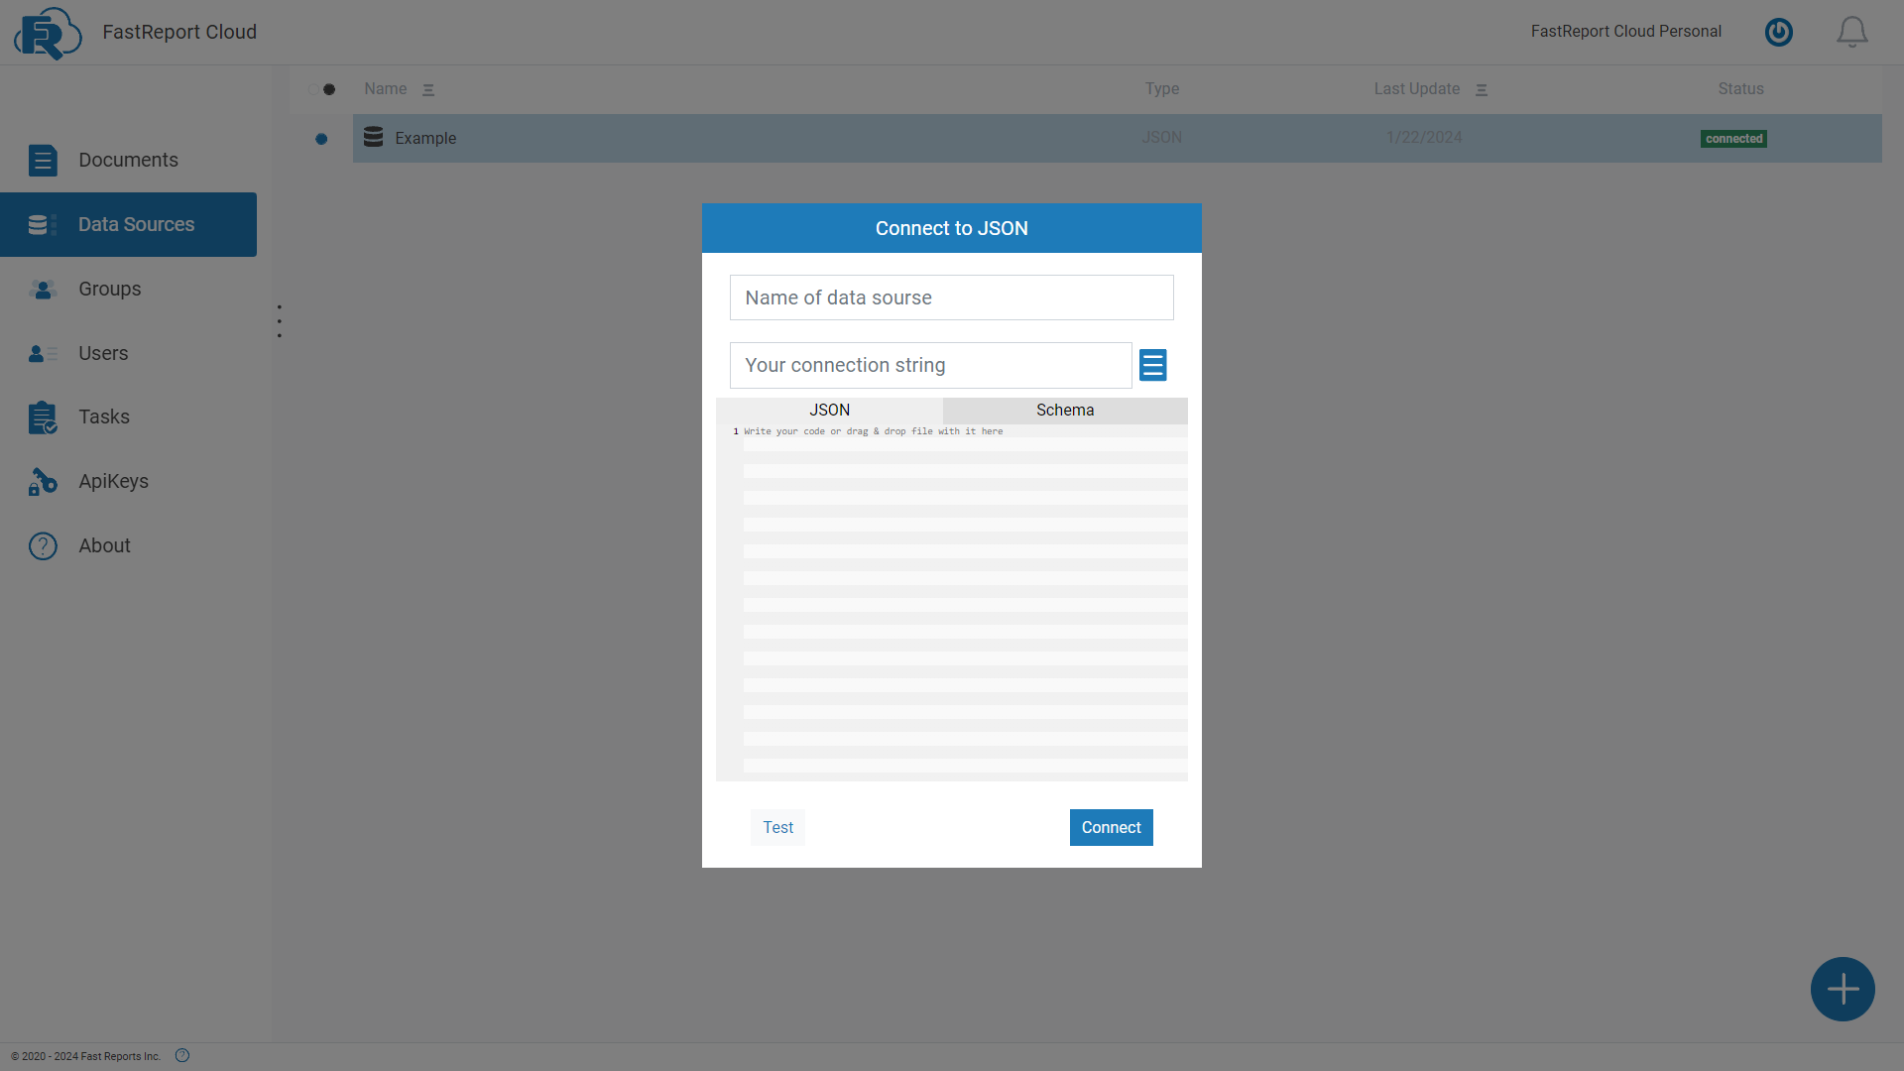Toggle the select-all control in header

click(327, 89)
